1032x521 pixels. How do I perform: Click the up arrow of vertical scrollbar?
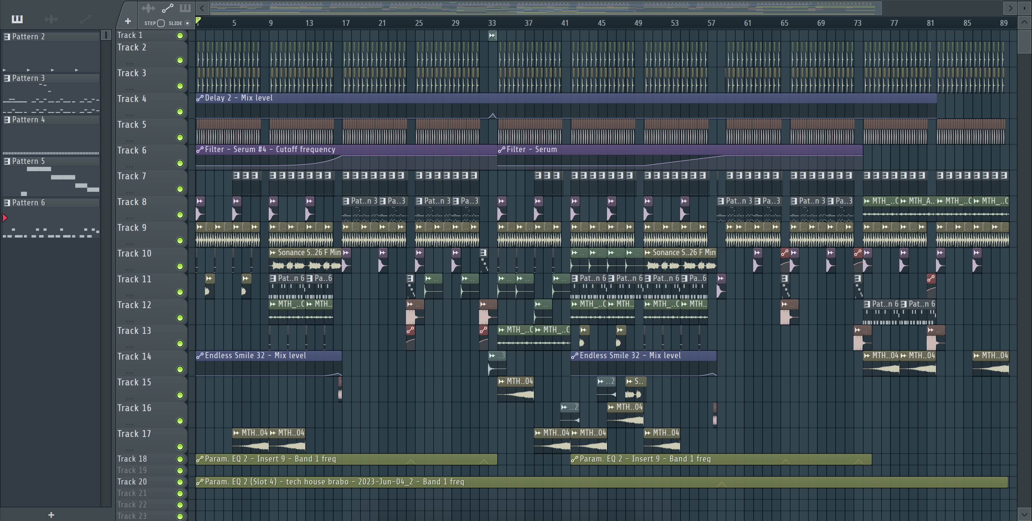(1024, 23)
